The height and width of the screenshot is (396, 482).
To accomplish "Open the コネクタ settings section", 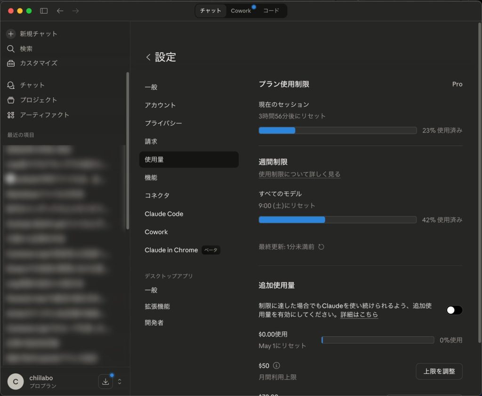I will coord(189,196).
